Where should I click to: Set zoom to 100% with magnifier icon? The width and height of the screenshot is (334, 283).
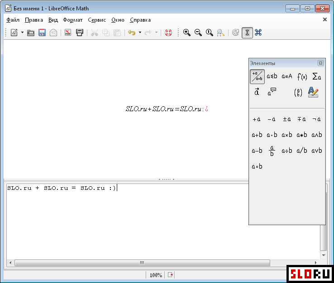pos(210,33)
